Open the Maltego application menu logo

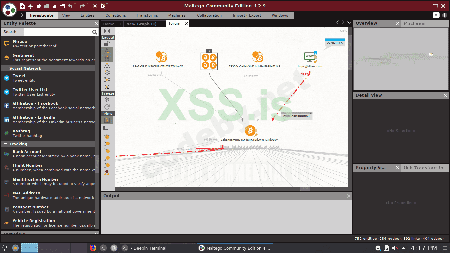10,9
